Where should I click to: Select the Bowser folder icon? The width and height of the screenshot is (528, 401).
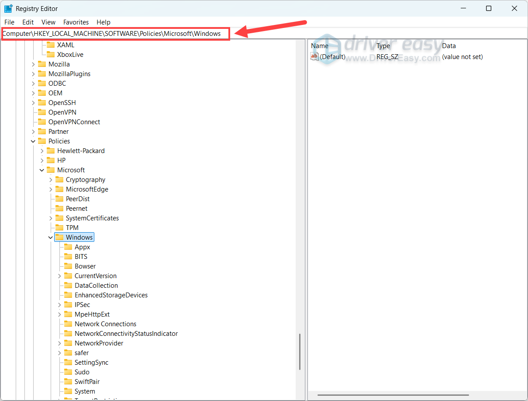pyautogui.click(x=68, y=266)
